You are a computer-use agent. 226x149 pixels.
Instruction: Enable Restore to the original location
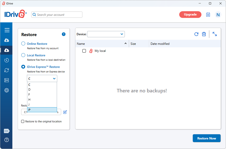click(23, 121)
